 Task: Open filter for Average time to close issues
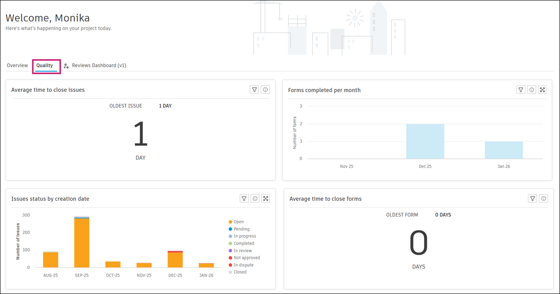click(x=255, y=89)
